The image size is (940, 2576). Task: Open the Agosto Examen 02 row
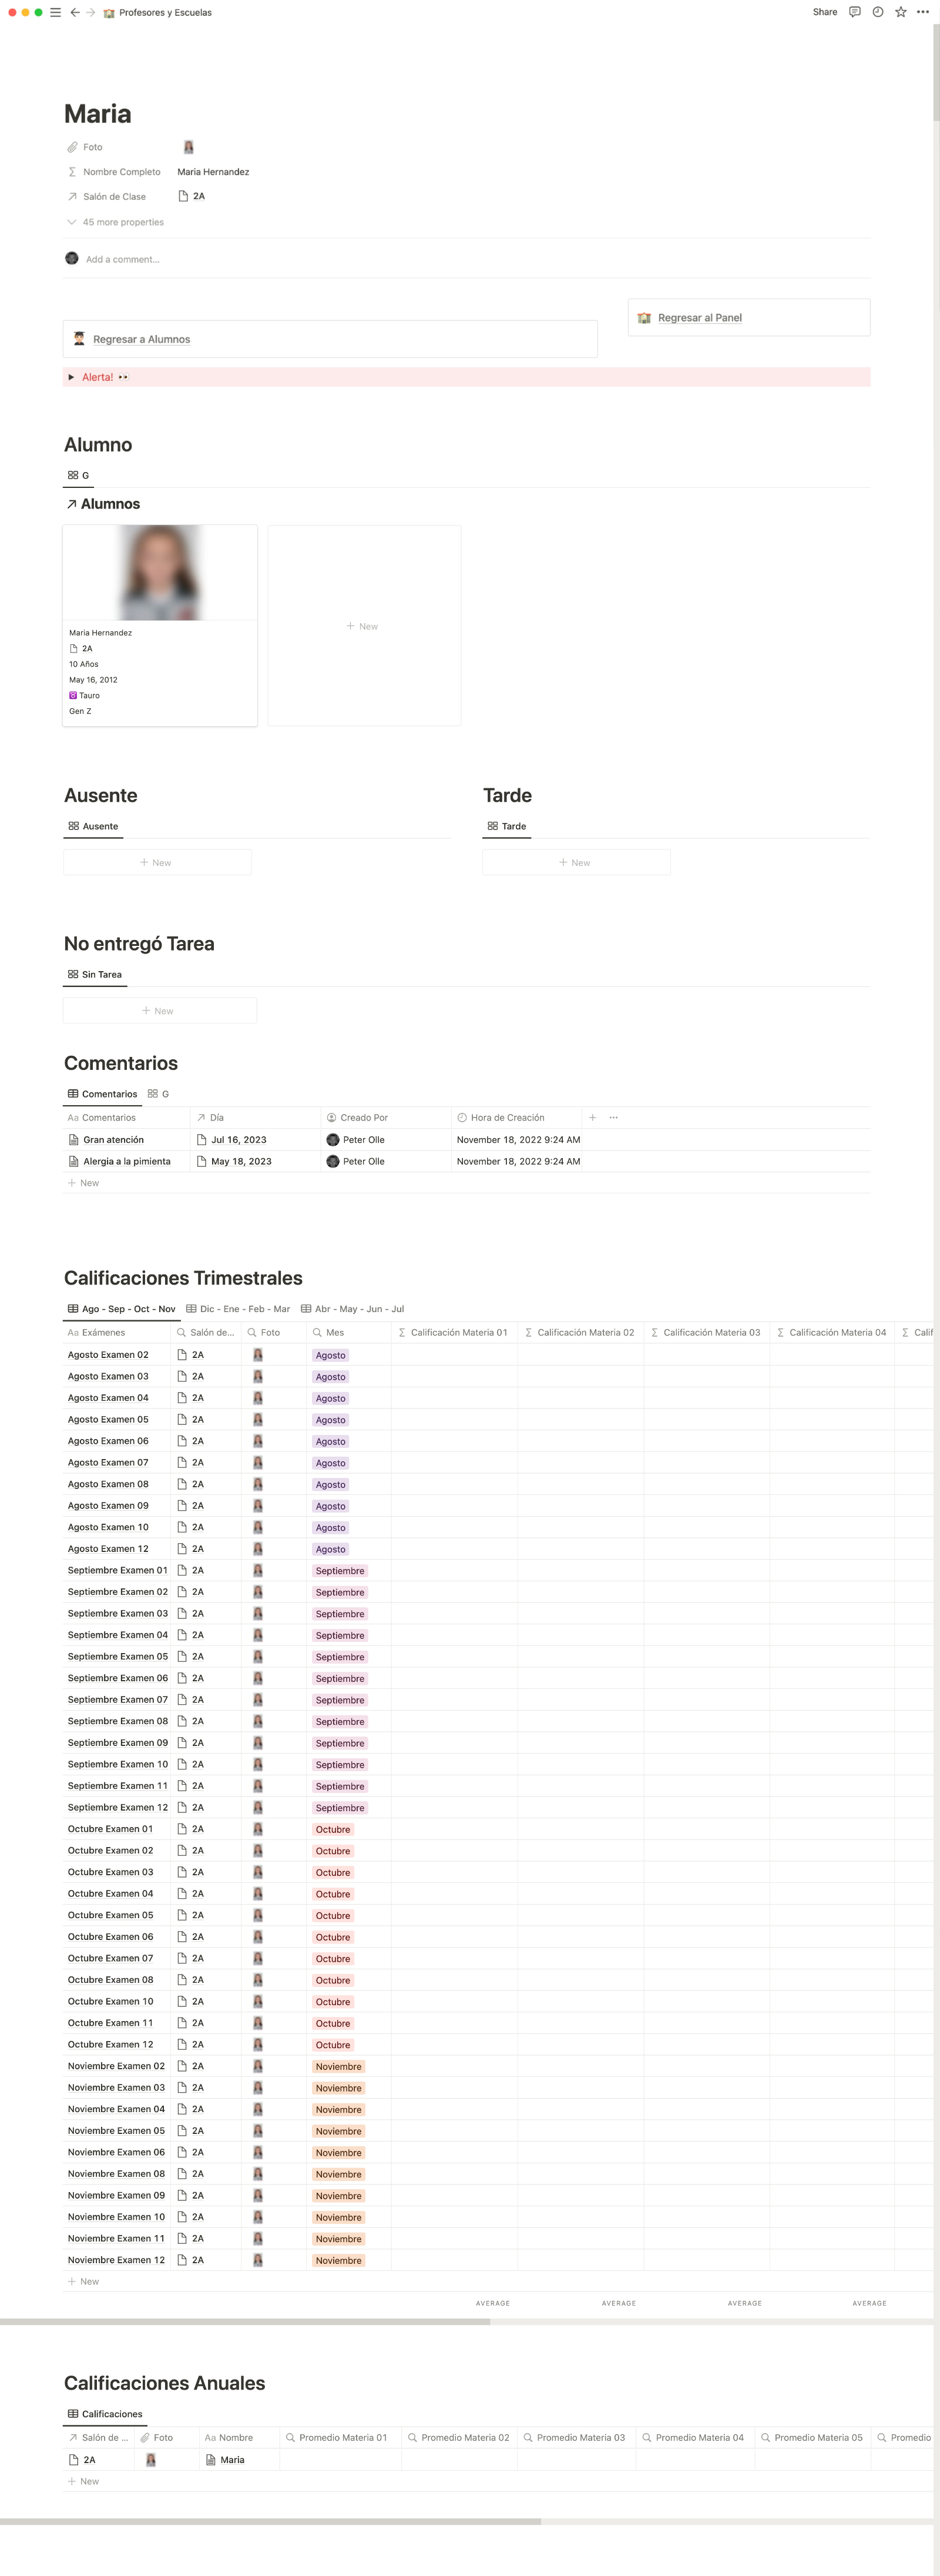coord(108,1355)
